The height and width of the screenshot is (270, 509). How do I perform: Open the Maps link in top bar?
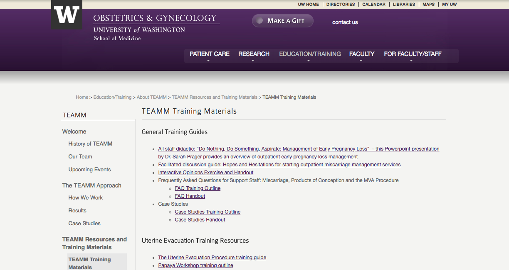(428, 4)
